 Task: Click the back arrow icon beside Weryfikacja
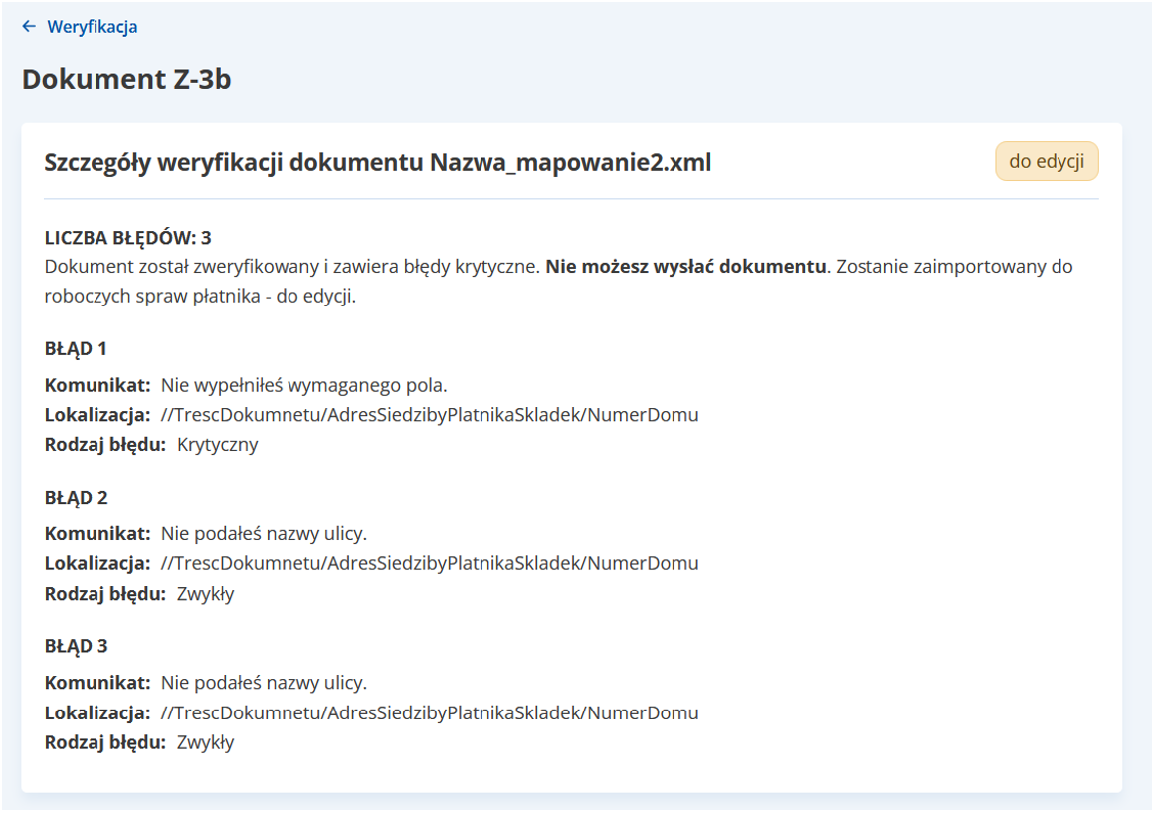(29, 27)
